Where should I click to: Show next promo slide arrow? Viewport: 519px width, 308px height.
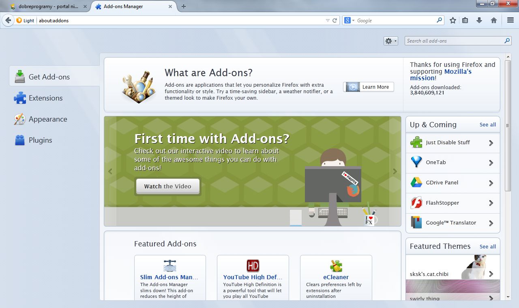pyautogui.click(x=395, y=171)
